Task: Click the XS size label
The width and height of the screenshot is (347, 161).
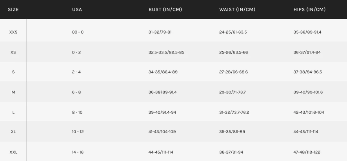Action: coord(13,52)
